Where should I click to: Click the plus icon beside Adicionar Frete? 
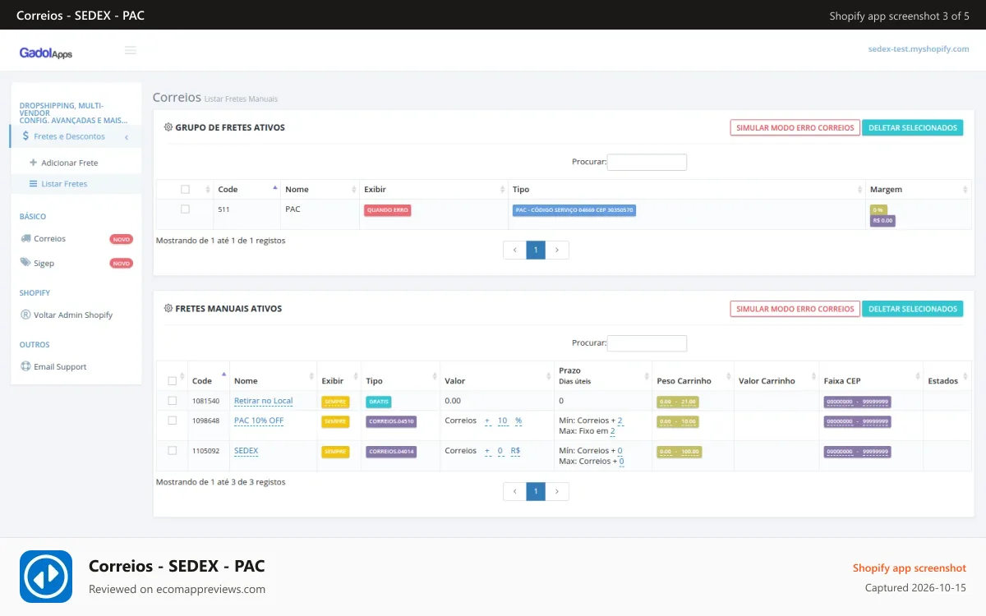(x=34, y=163)
